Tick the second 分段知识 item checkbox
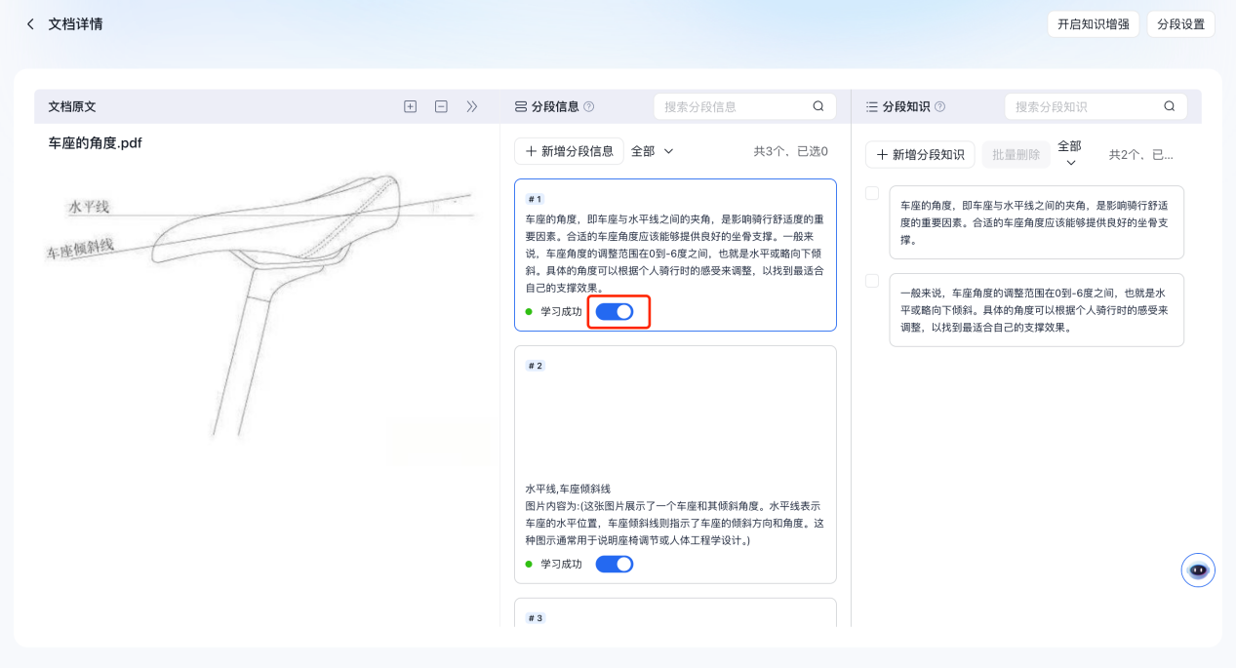Screen dimensions: 1236x668 click(872, 281)
